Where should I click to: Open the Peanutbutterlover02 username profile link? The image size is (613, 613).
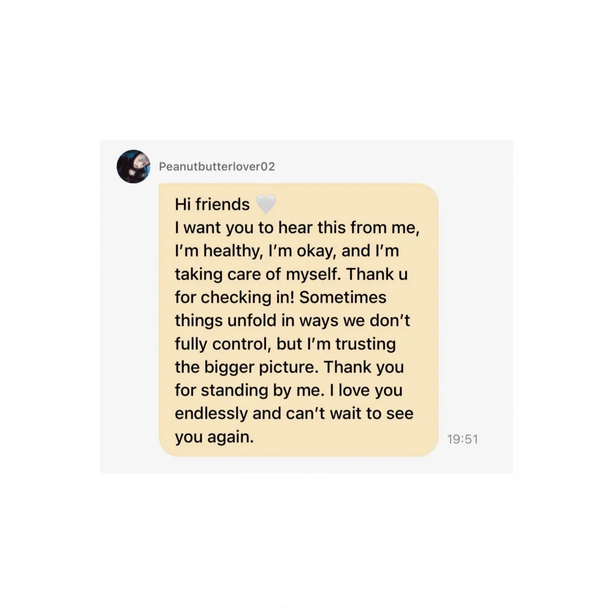click(x=217, y=167)
